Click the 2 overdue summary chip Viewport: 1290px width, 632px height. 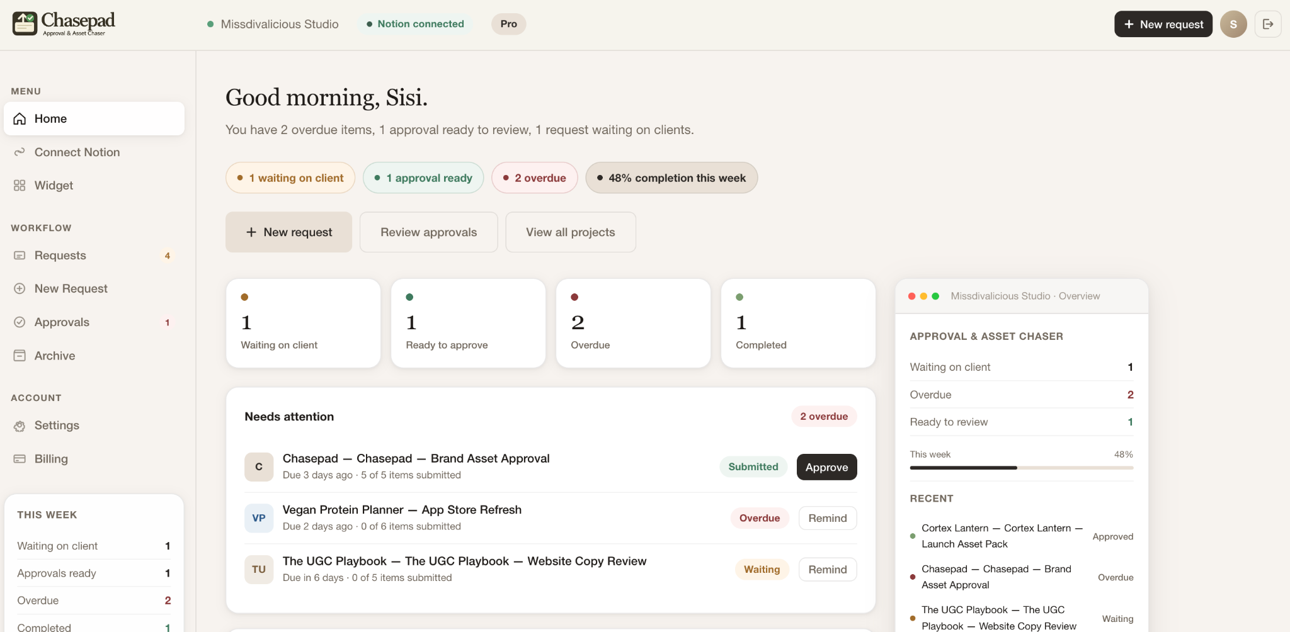coord(535,178)
